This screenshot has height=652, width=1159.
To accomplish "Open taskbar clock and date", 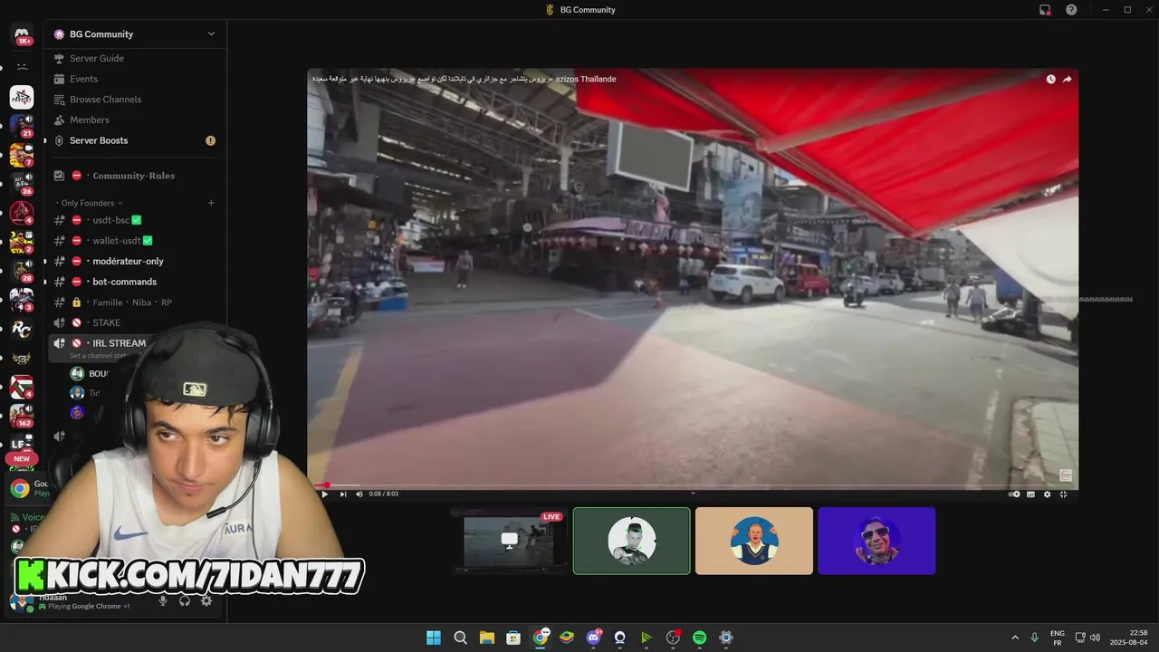I will (1128, 638).
